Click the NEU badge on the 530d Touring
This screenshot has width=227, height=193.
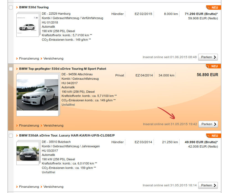[x=214, y=7]
